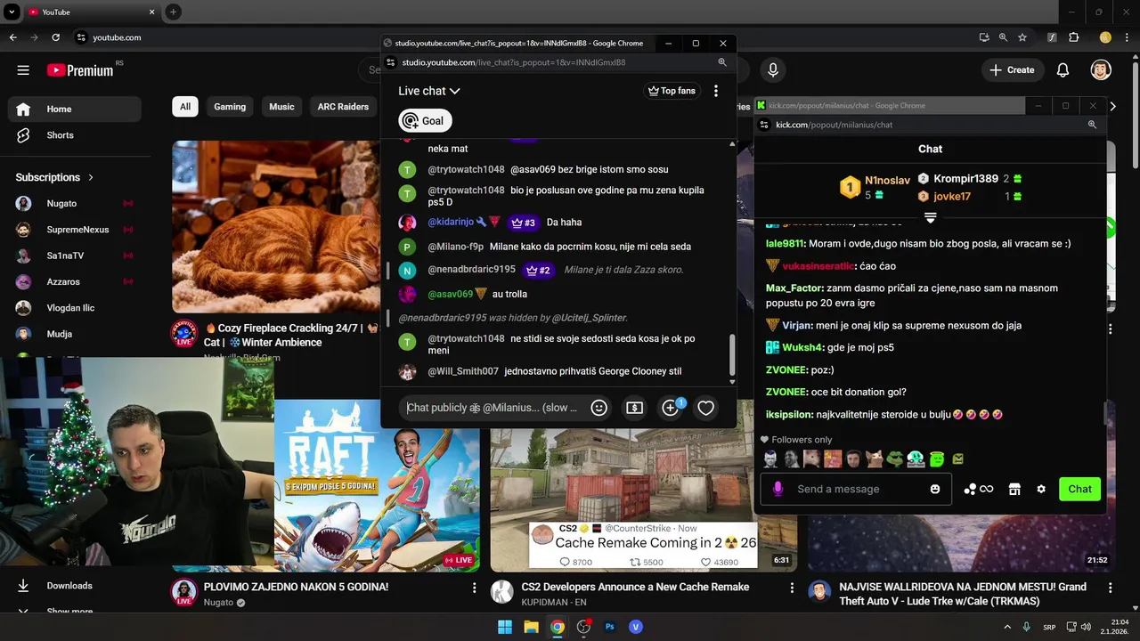Reload the YouTube page
The height and width of the screenshot is (641, 1140).
click(x=56, y=37)
